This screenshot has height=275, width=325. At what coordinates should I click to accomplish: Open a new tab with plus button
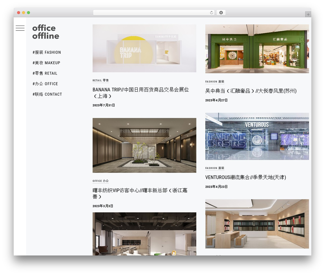coord(308,14)
